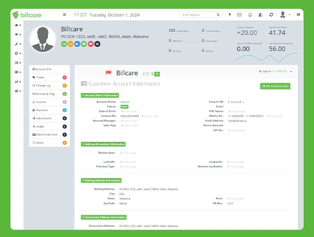Screen dimensions: 314x237
Task: Click the refresh sync icon in header
Action: 271,15
